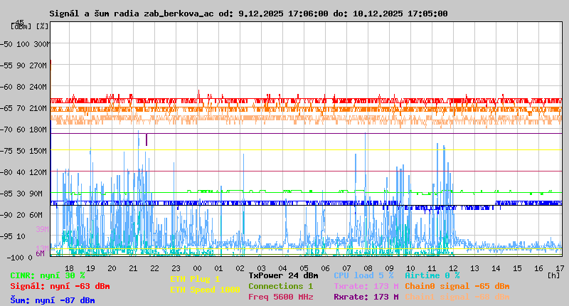The width and height of the screenshot is (569, 306).
Task: Select the pink Txrate 173 M legend entry
Action: (x=366, y=286)
